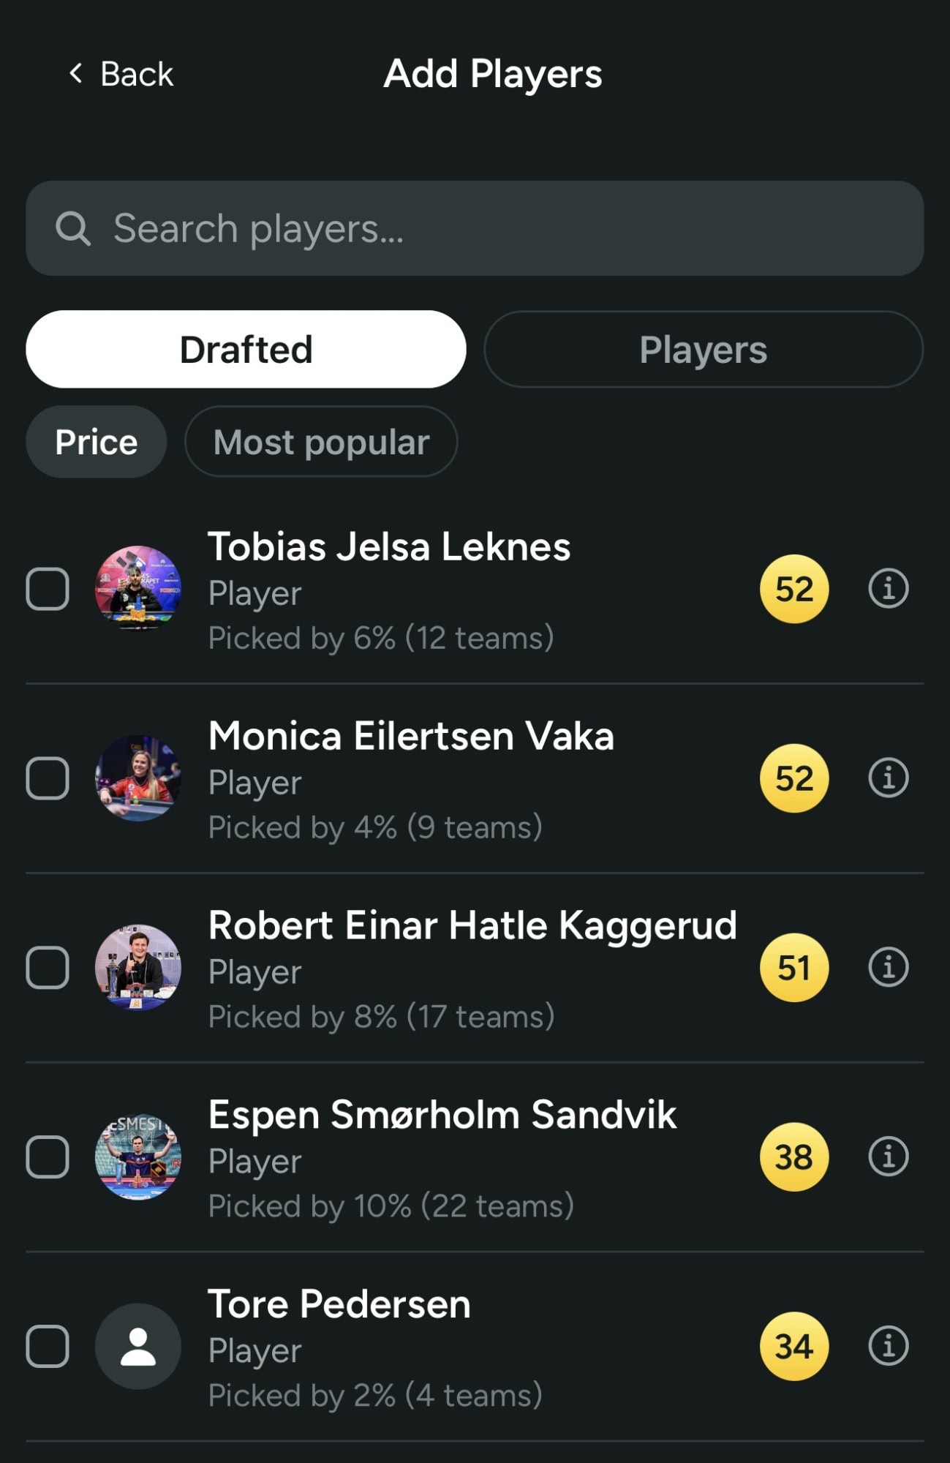Switch to the Players tab

pyautogui.click(x=703, y=350)
